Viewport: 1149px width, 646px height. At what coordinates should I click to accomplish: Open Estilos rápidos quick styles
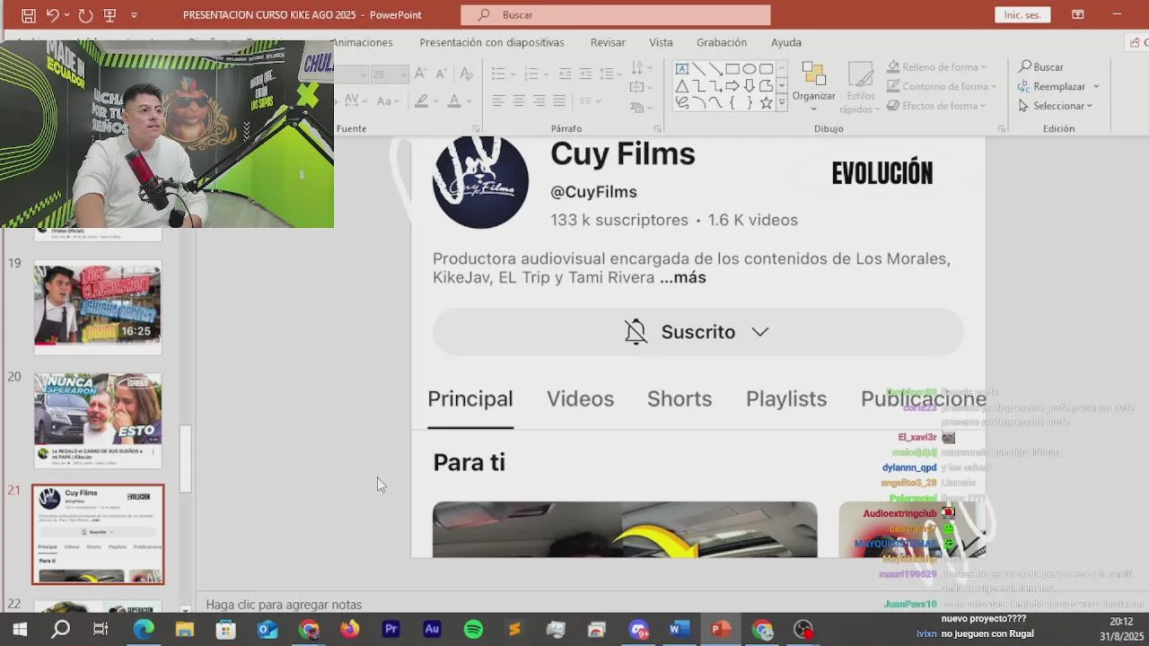pos(860,88)
